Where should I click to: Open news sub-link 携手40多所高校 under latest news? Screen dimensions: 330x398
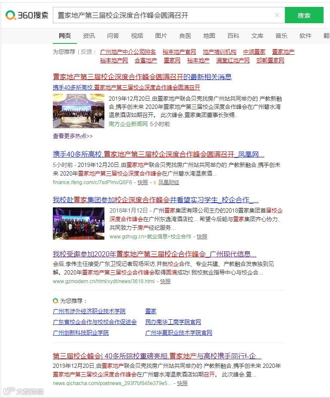pyautogui.click(x=126, y=88)
